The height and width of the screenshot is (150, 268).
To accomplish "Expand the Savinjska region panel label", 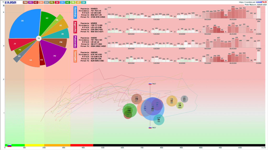I will [75, 56].
